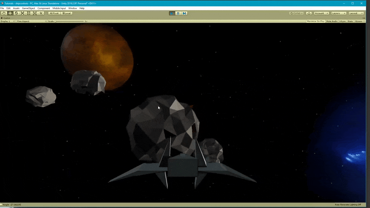Open the Layout dropdown
This screenshot has height=208, width=370.
[356, 13]
